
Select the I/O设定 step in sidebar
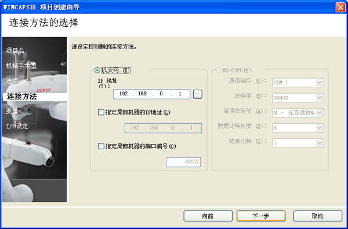coord(17,126)
